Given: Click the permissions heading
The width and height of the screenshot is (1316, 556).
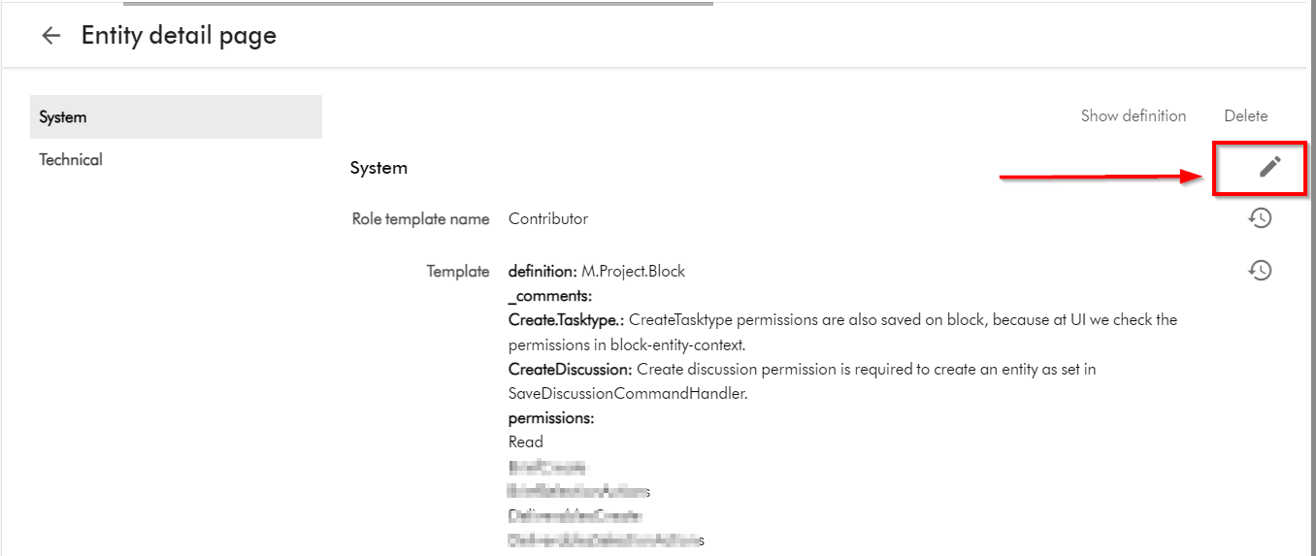Looking at the screenshot, I should click(x=551, y=418).
